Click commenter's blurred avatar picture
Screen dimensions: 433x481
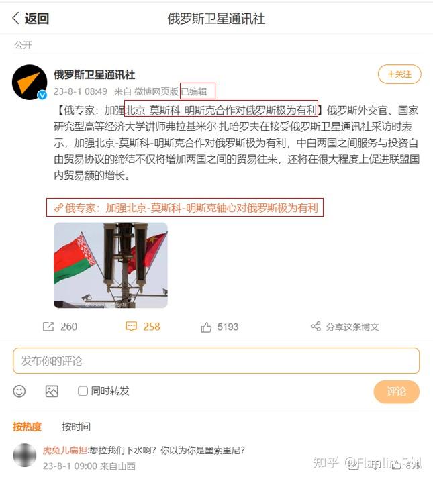(25, 456)
